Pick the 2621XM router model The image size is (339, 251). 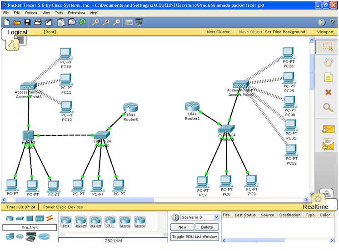(95, 222)
